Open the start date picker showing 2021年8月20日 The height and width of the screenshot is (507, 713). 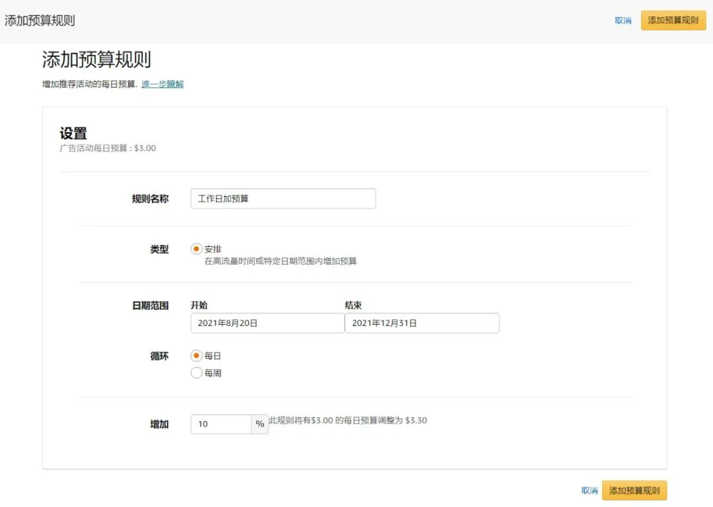267,323
